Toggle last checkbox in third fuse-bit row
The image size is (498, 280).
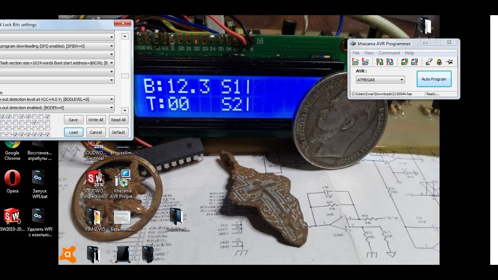[47, 128]
